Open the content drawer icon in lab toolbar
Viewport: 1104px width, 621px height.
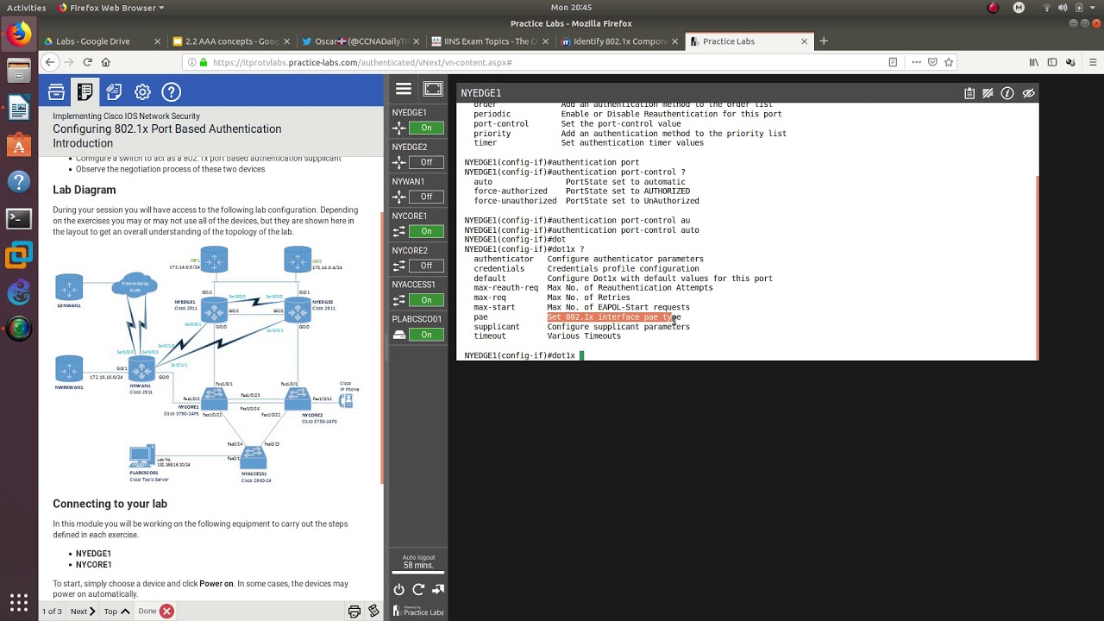click(x=56, y=91)
